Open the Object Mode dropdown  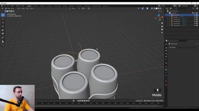click(11, 8)
